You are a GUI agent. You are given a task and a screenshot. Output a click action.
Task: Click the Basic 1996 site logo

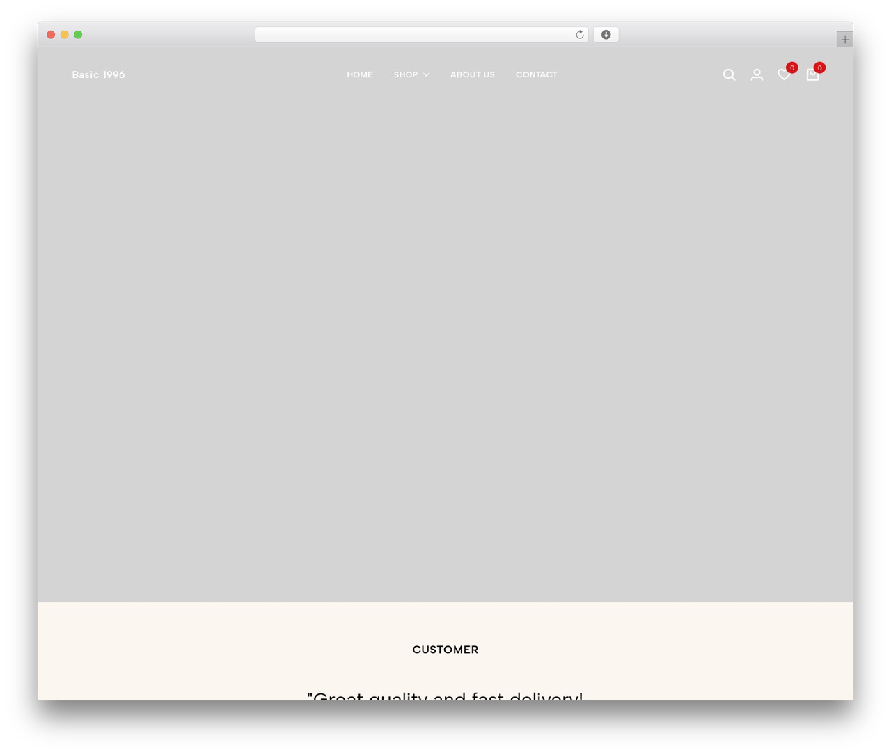[x=98, y=74]
